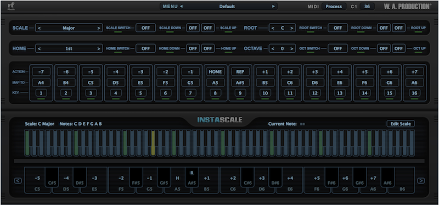This screenshot has height=205, width=439.
Task: Open action dropdown showing -7
Action: tap(41, 72)
